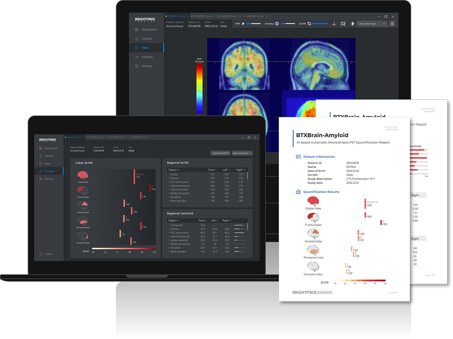453x339 pixels.
Task: Adjust the MIP speed slider
Action: coord(254,23)
